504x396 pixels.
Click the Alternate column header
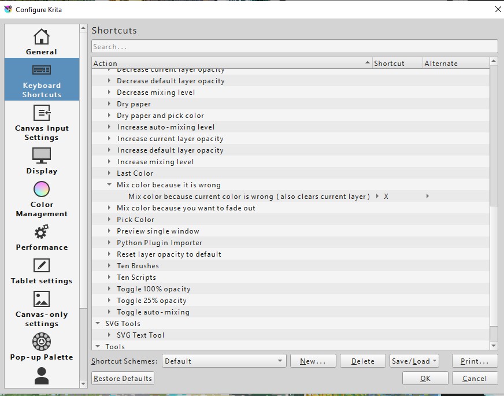456,64
